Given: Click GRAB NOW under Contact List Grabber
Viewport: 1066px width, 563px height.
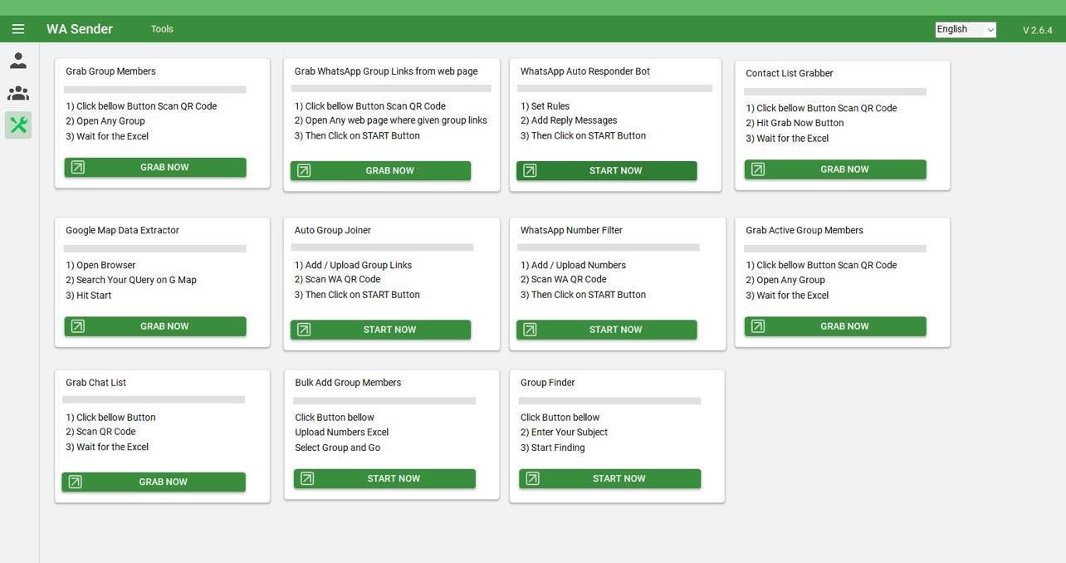Looking at the screenshot, I should tap(835, 169).
